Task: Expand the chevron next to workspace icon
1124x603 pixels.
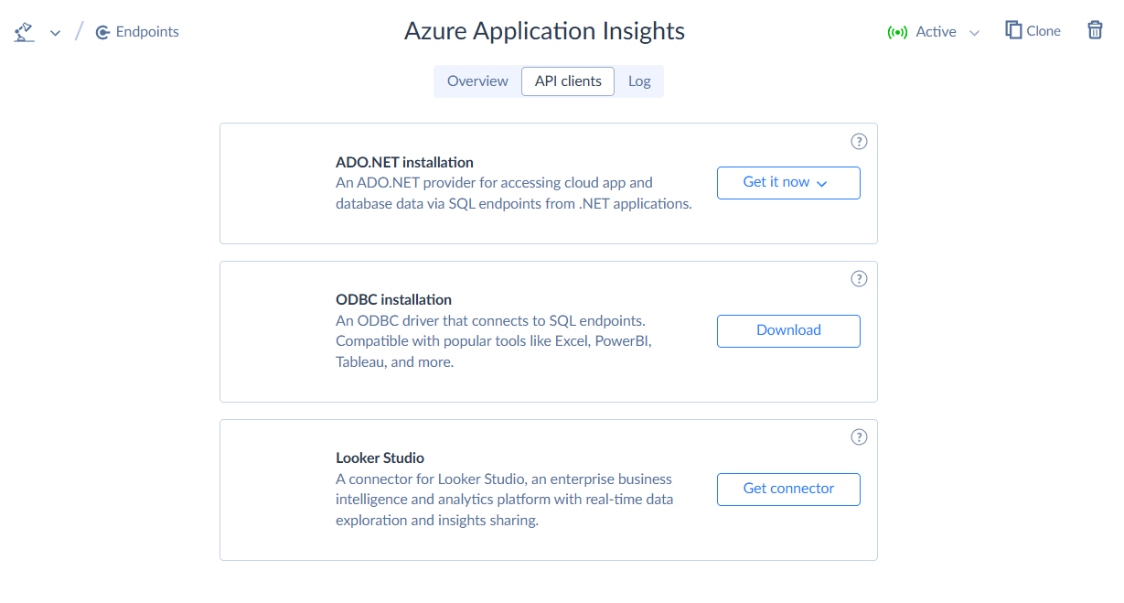Action: point(55,33)
